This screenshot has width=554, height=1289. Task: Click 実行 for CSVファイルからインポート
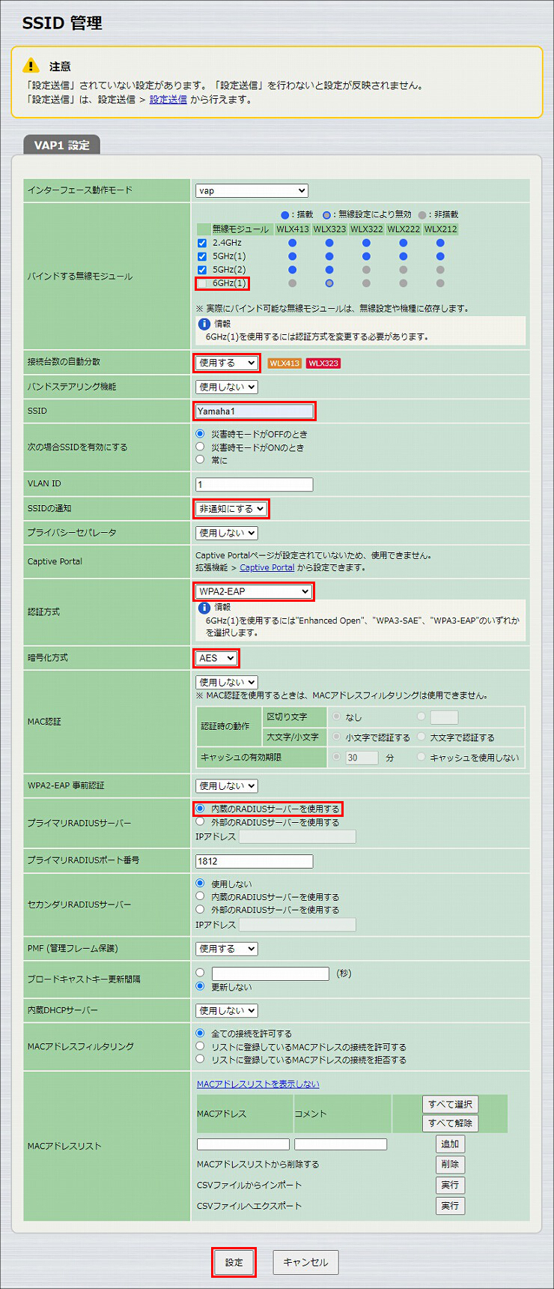[x=450, y=1185]
